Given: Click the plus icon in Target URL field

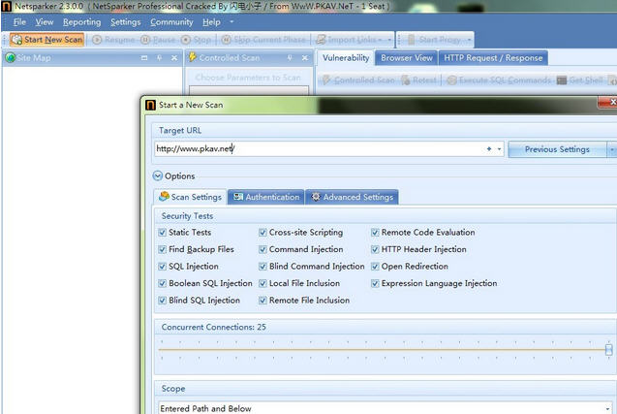Looking at the screenshot, I should (489, 149).
